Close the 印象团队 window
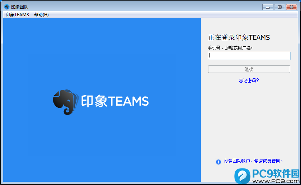Screen dimensions: 301x185 291,7
